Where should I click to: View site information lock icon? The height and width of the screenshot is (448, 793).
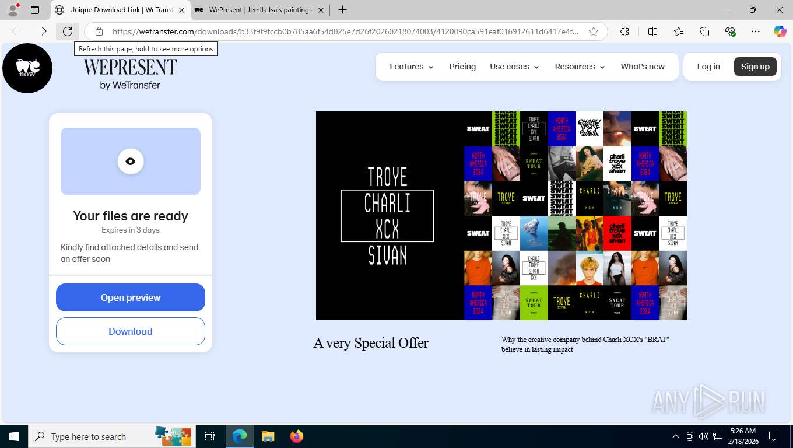point(99,32)
